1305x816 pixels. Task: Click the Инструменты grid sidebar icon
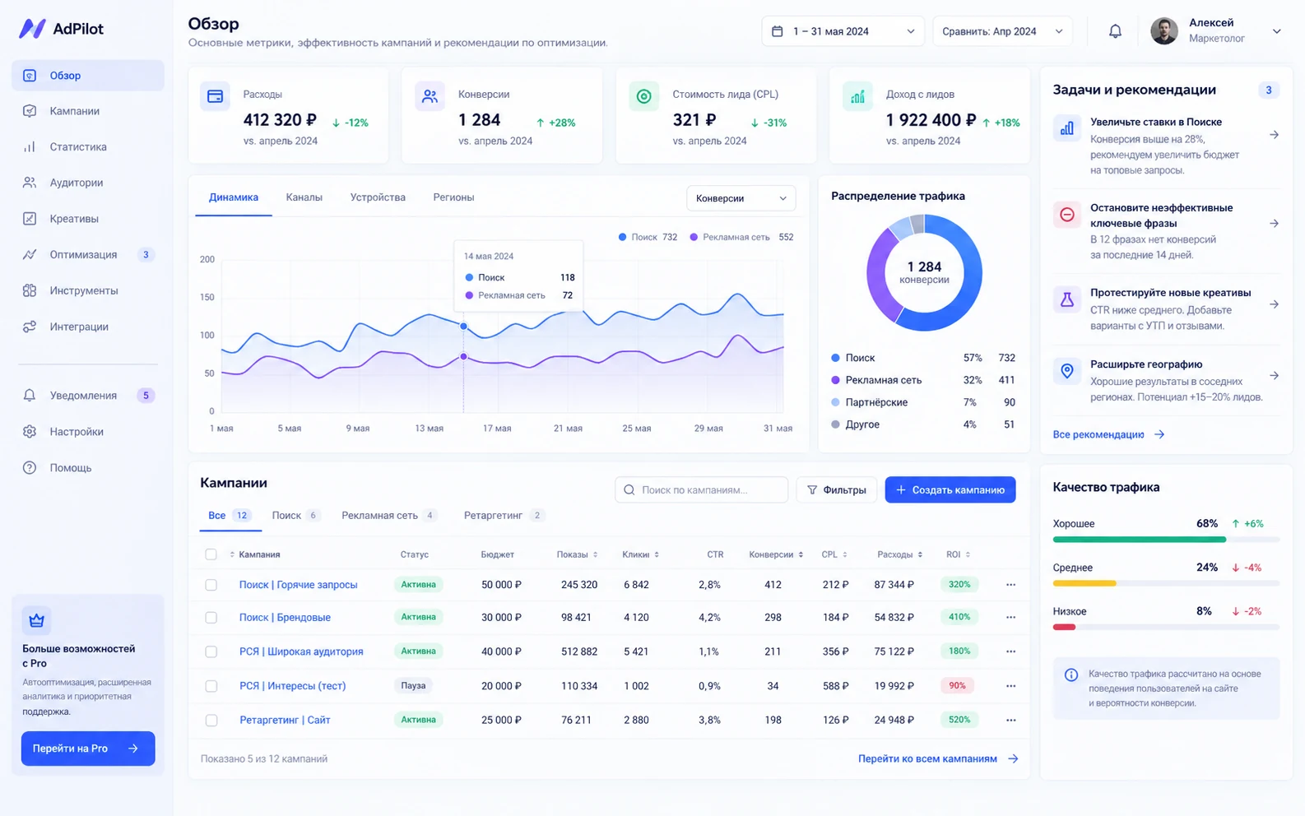[x=30, y=290]
